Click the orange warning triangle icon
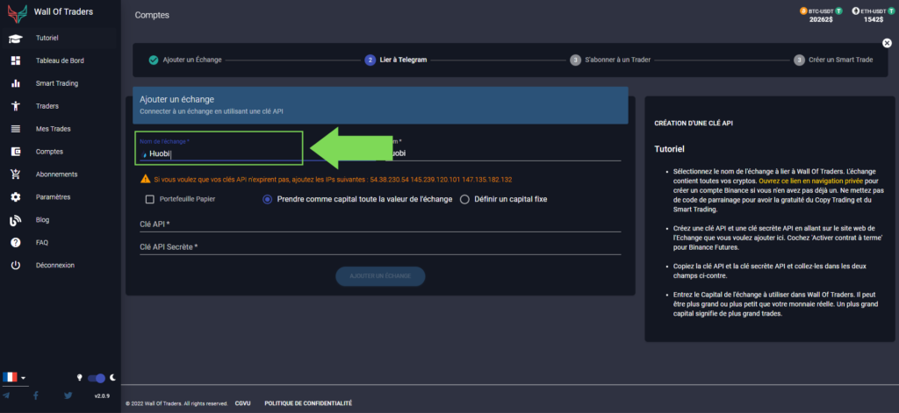Screen dimensions: 899x413 tap(145, 179)
